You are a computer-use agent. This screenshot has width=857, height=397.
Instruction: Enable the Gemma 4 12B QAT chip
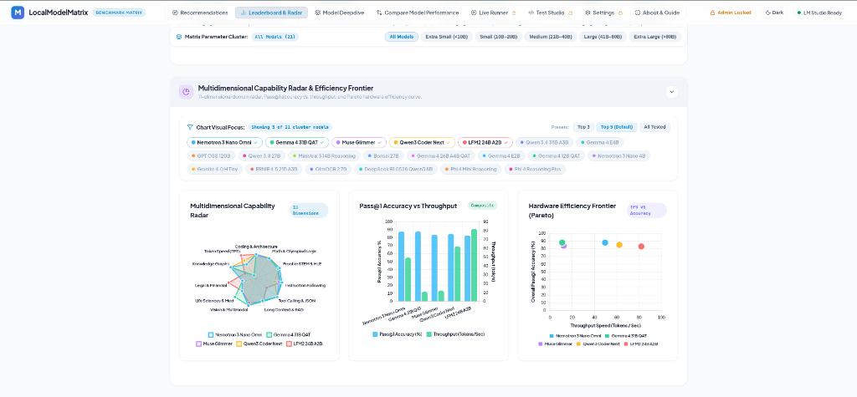click(557, 156)
